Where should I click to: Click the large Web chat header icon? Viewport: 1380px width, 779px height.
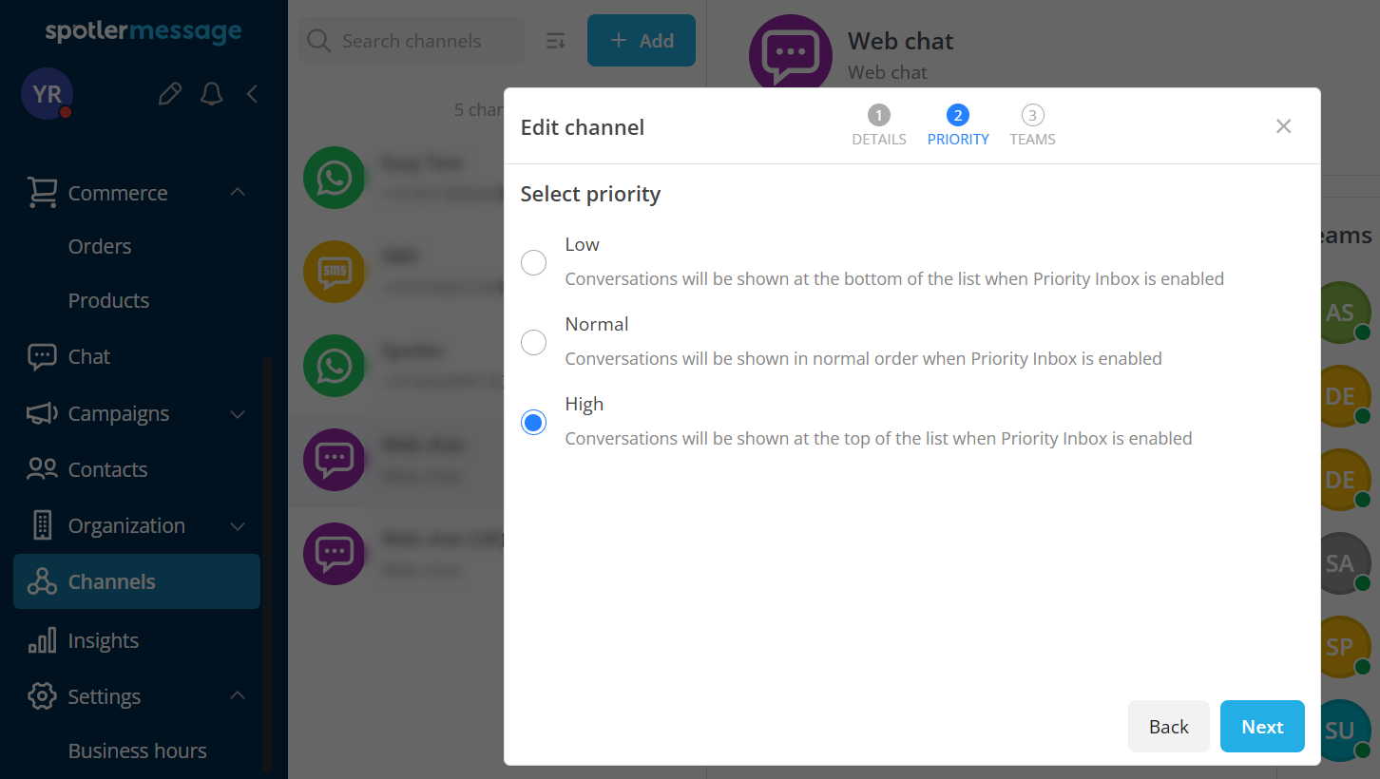(791, 55)
